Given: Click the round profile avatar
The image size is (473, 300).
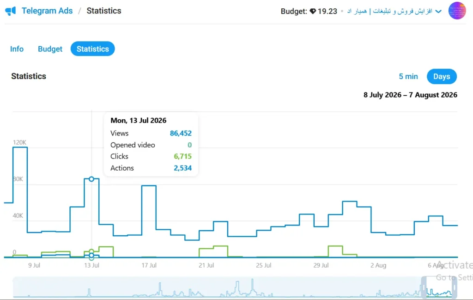Looking at the screenshot, I should [457, 11].
